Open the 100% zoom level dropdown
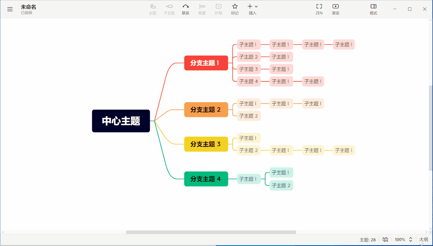The width and height of the screenshot is (433, 246). pyautogui.click(x=400, y=240)
